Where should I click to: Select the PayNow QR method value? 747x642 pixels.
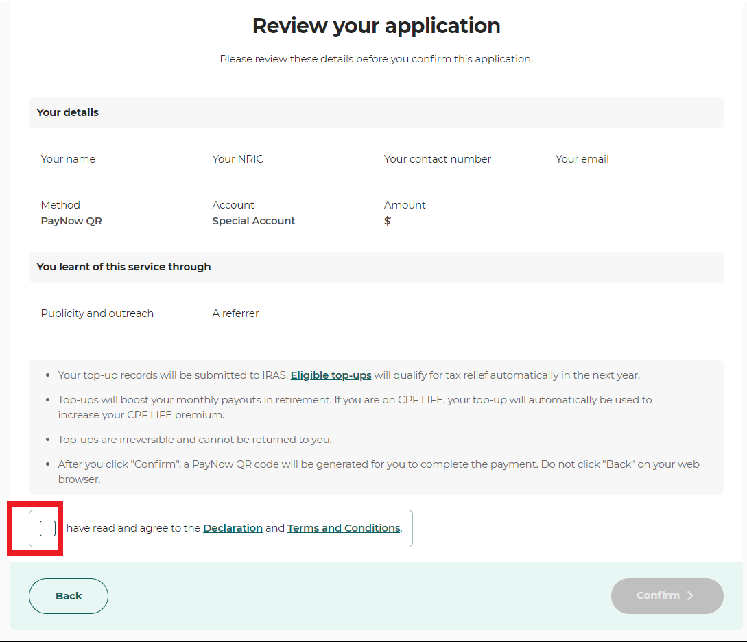71,221
